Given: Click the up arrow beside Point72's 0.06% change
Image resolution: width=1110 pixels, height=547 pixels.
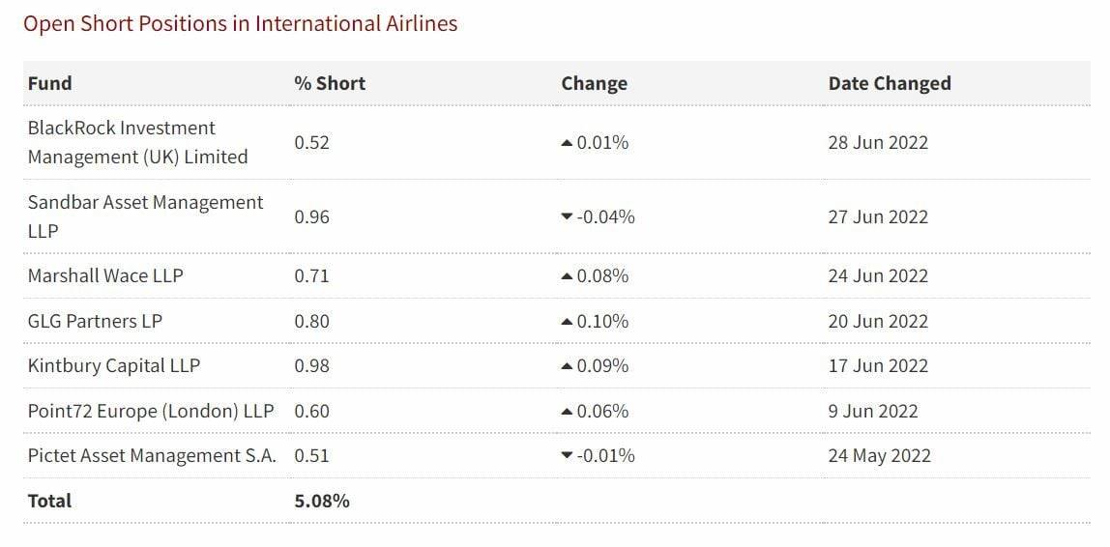Looking at the screenshot, I should tap(567, 412).
